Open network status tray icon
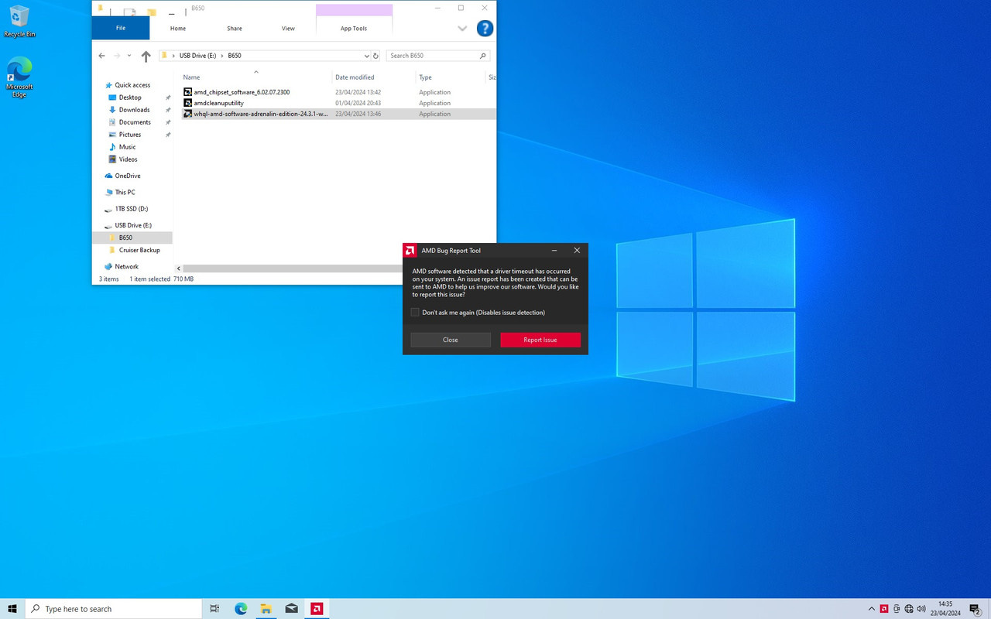The image size is (991, 619). [x=909, y=609]
